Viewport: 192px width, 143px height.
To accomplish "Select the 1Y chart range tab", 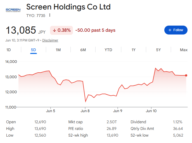I will click(134, 50).
